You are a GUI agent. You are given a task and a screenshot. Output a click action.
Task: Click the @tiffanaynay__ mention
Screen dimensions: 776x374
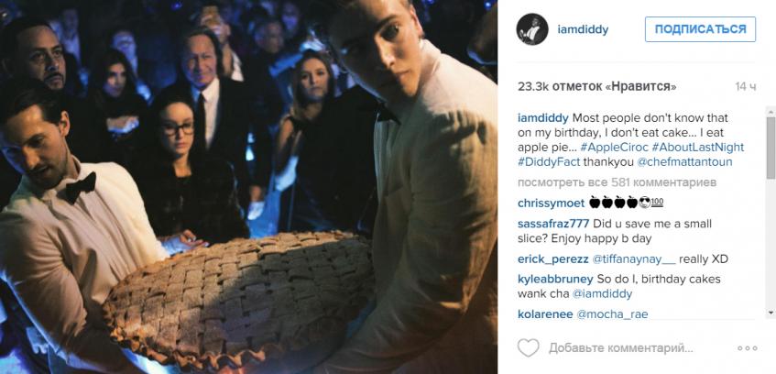coord(634,259)
